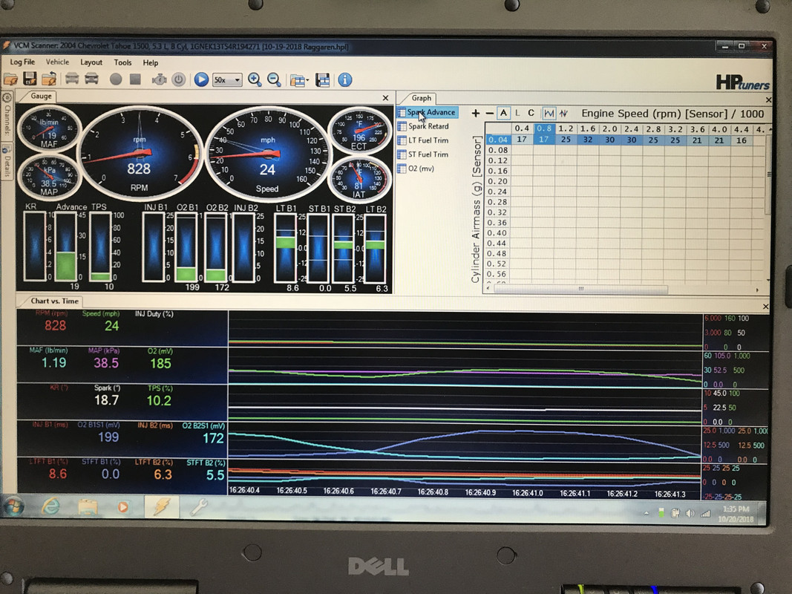Play the log with the blue play button
792x594 pixels.
coord(201,79)
